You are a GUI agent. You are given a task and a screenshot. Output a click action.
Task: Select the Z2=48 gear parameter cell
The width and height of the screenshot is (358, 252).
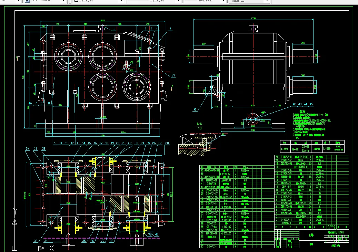pyautogui.click(x=306, y=150)
